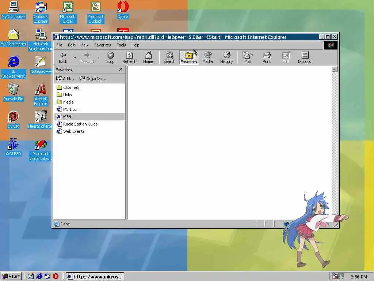Open the MSN.com favorite link
This screenshot has width=374, height=281.
tap(68, 109)
